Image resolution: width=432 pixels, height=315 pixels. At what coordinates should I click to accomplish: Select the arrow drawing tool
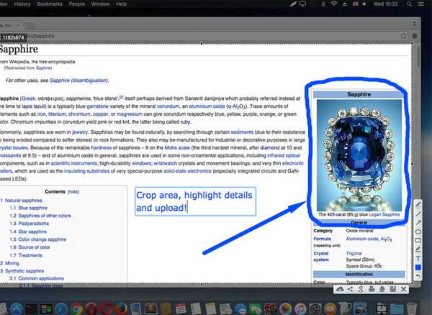pyautogui.click(x=418, y=222)
